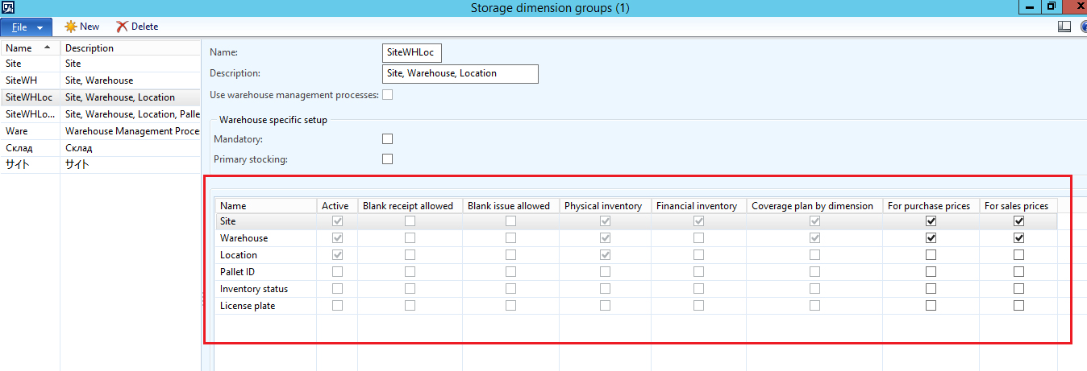
Task: Toggle the view layout pane icon
Action: click(x=1064, y=27)
